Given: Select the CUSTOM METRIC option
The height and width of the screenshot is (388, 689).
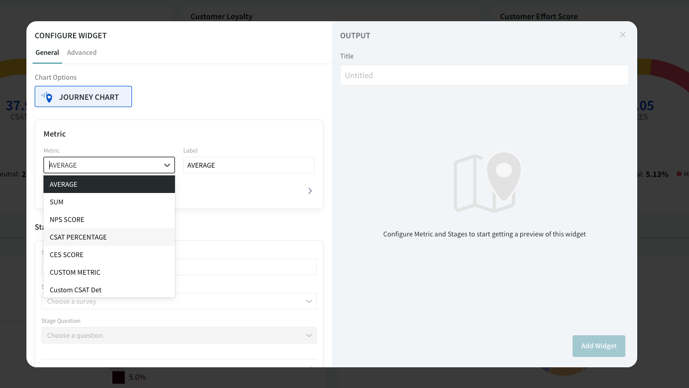Looking at the screenshot, I should click(109, 273).
